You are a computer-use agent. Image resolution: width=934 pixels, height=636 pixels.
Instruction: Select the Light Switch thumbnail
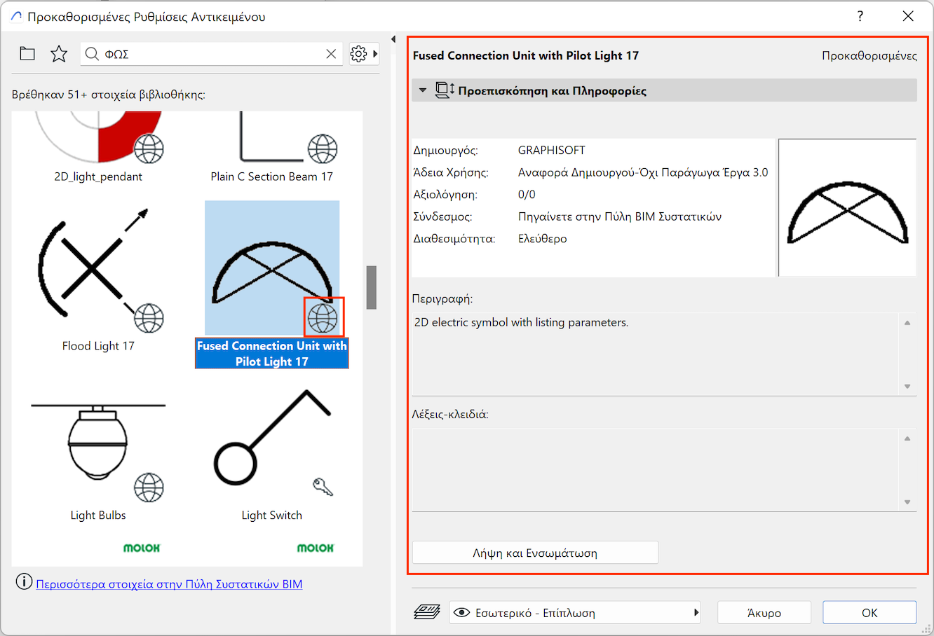[x=272, y=438]
